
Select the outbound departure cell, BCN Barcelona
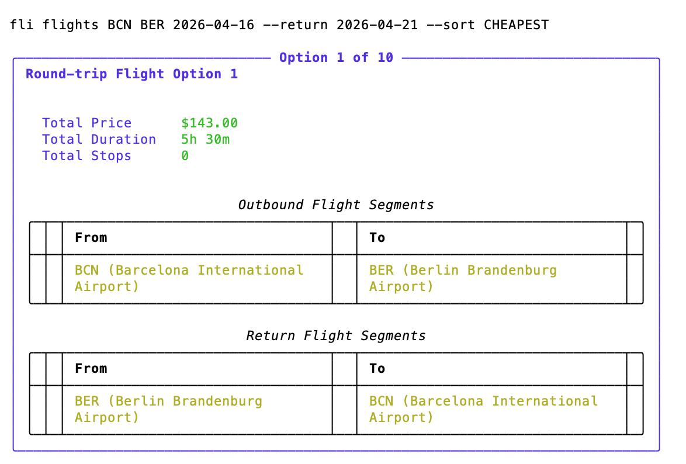click(x=189, y=278)
